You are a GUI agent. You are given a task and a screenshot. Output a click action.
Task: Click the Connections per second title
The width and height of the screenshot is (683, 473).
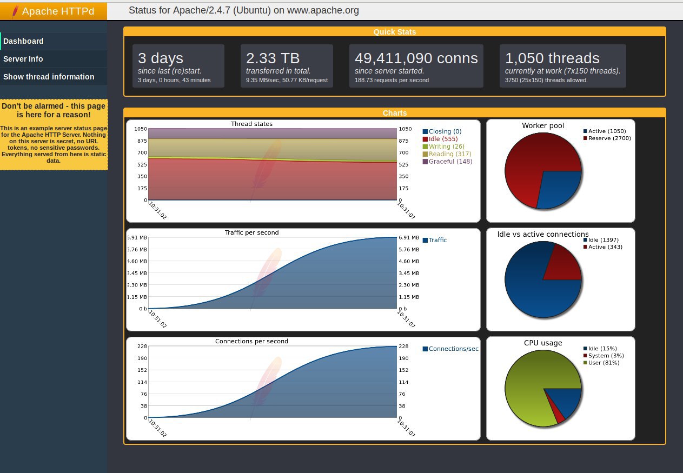click(x=251, y=341)
